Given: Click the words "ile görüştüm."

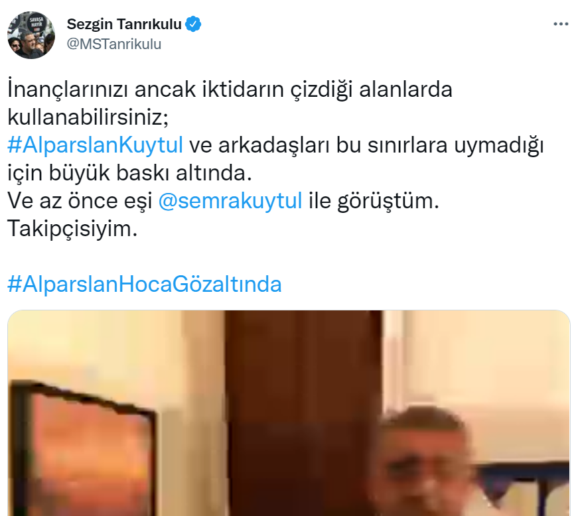Looking at the screenshot, I should (x=374, y=201).
